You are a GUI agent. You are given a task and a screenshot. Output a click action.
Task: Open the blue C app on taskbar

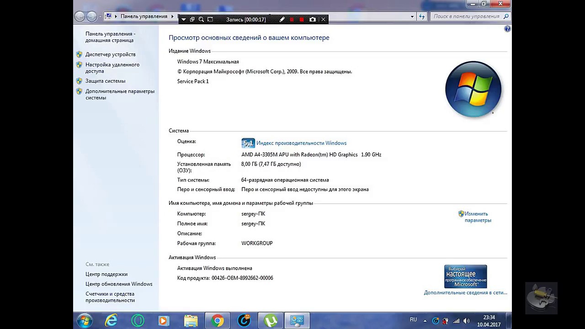click(244, 321)
